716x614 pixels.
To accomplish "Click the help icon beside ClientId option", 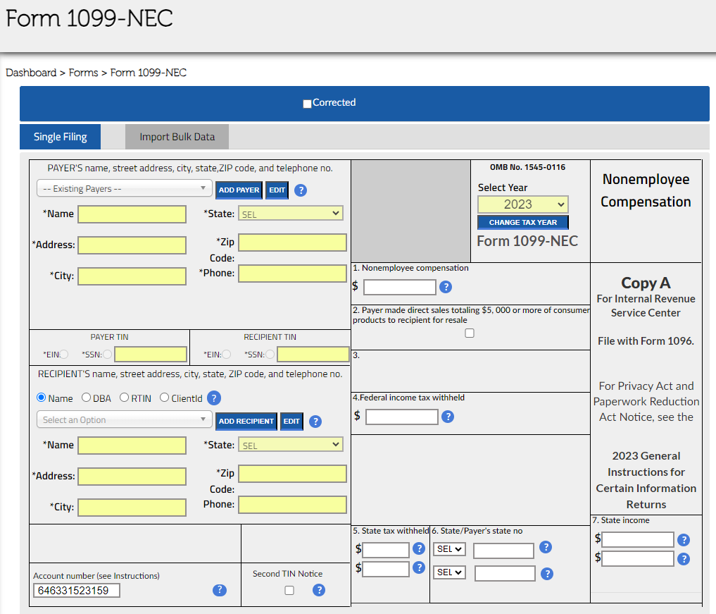I will click(x=213, y=398).
